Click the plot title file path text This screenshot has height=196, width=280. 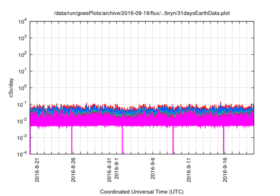(x=141, y=14)
